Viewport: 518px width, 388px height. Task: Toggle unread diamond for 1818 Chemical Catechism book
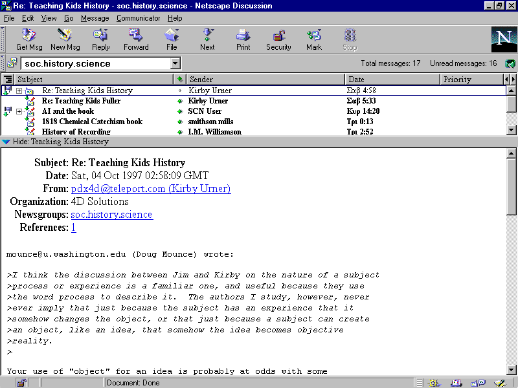coord(180,122)
